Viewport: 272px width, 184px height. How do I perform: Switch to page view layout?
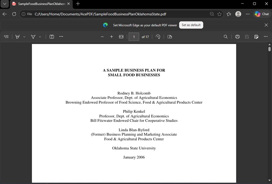170,37
